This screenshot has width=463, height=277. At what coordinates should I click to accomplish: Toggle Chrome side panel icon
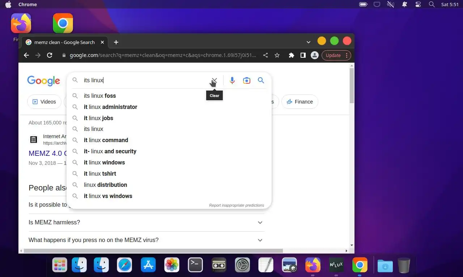pyautogui.click(x=303, y=55)
